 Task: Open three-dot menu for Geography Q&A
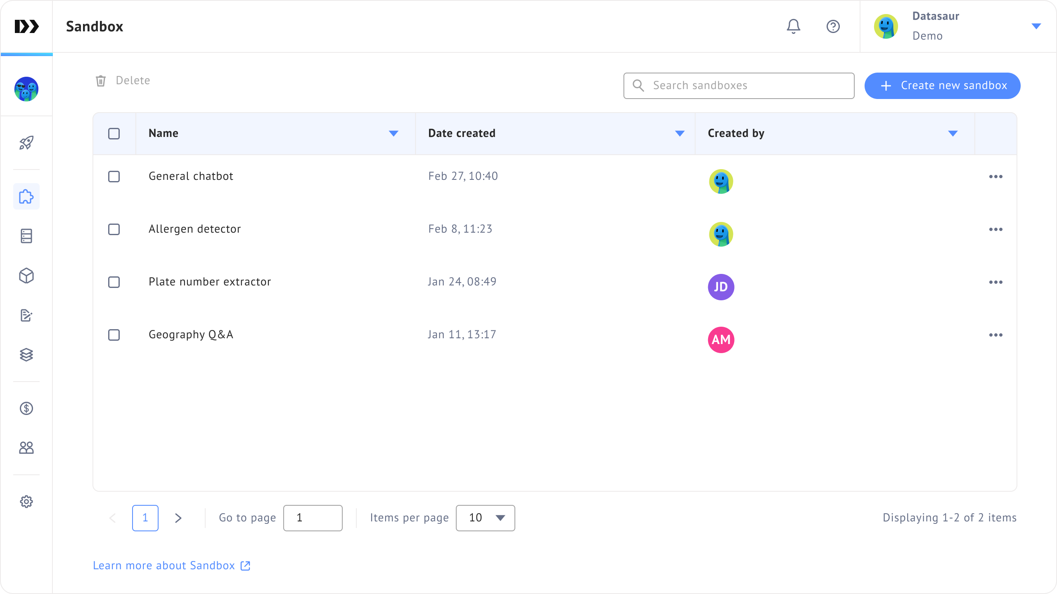pos(995,335)
